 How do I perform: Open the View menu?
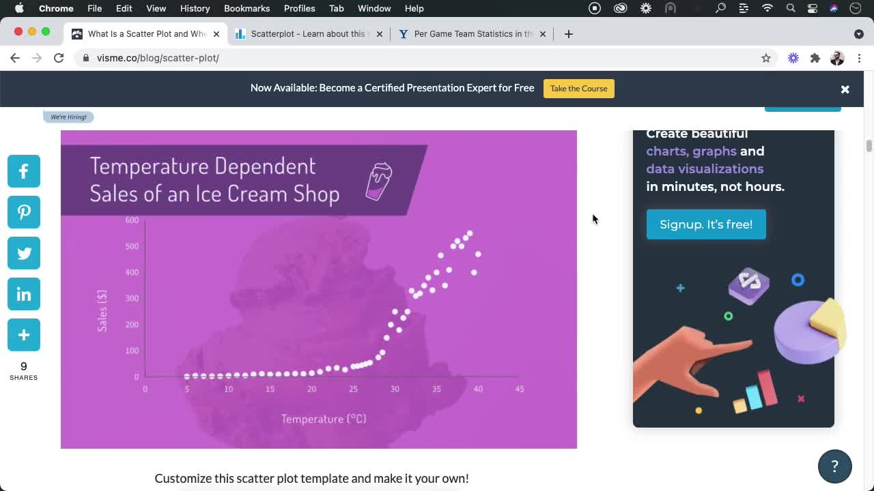pyautogui.click(x=156, y=8)
